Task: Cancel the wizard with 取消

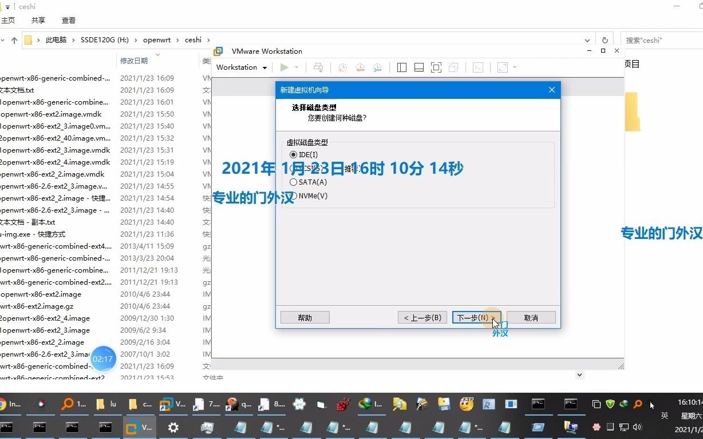Action: [x=531, y=318]
